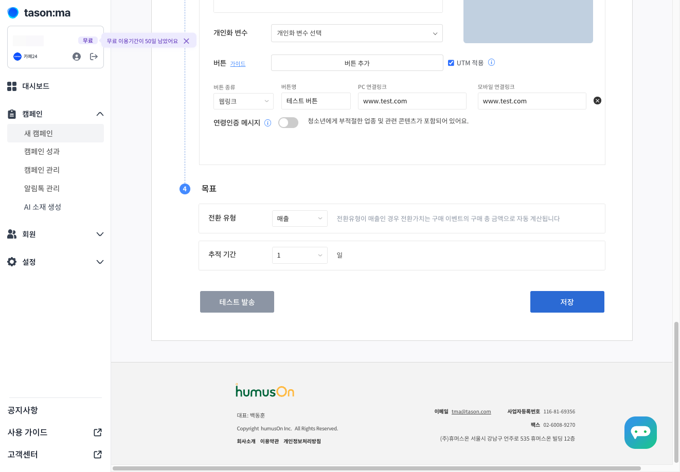Screen dimensions: 680x472
Task: Expand the 설정 menu chevron
Action: tap(100, 262)
